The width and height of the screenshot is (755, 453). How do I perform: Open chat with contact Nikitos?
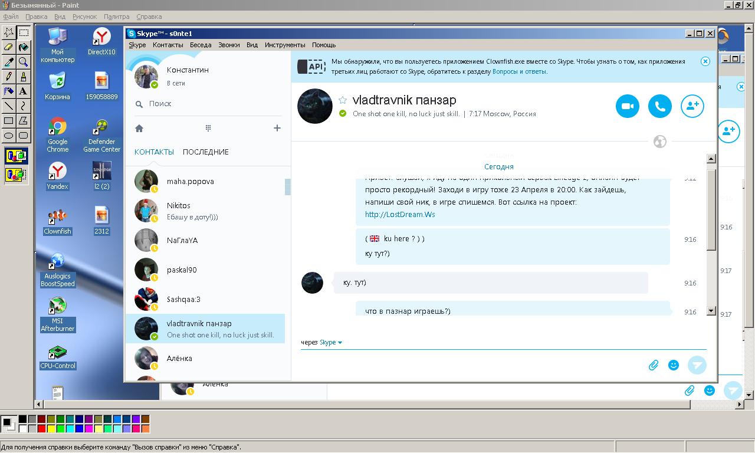click(205, 211)
